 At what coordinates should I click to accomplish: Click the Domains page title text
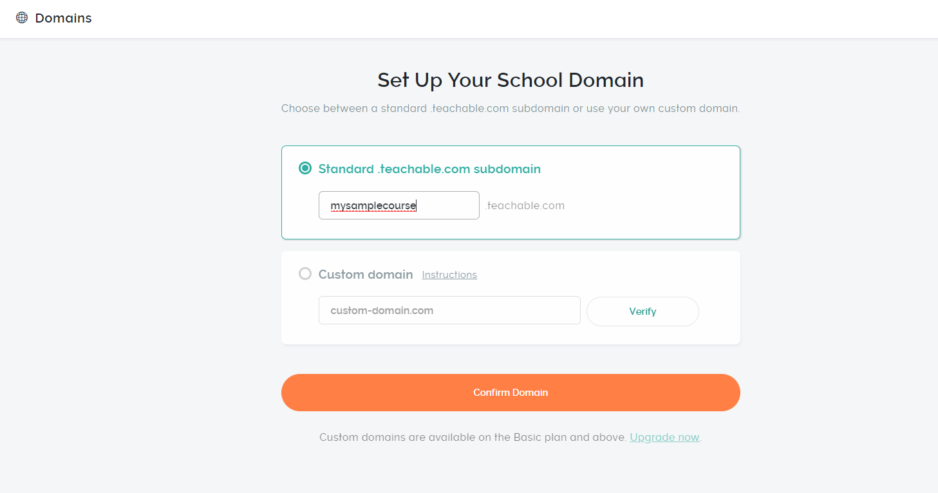[63, 18]
